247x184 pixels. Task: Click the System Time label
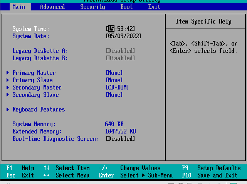pyautogui.click(x=31, y=29)
